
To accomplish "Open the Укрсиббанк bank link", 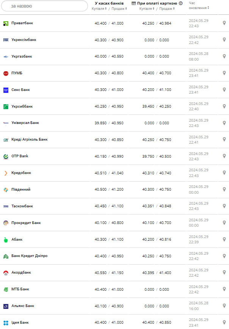I will pos(22,107).
